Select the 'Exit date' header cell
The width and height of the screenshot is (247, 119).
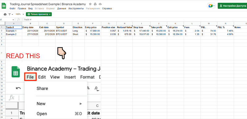click(x=47, y=27)
